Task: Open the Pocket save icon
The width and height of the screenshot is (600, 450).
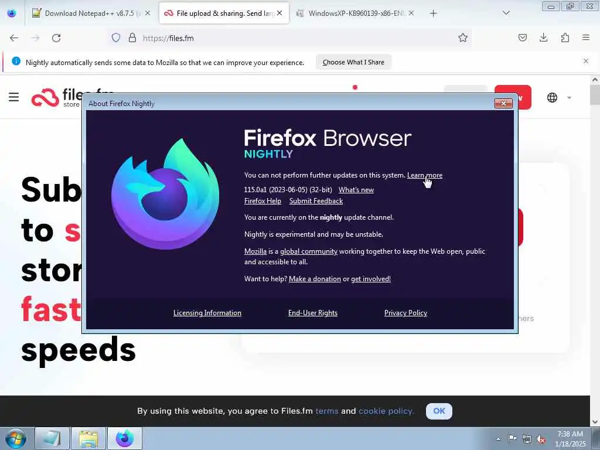Action: pos(522,37)
